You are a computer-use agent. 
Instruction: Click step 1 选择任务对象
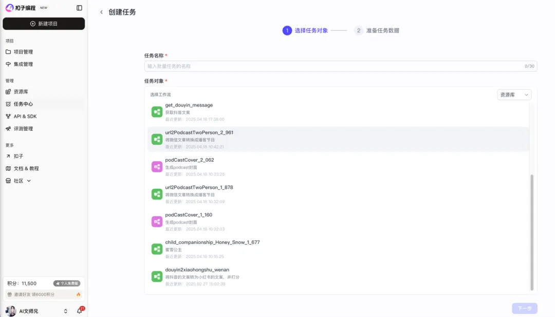(305, 31)
